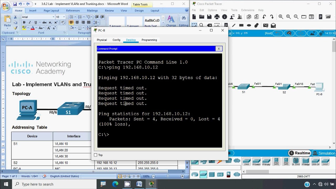
Task: Toggle Strikethrough in Word ribbon
Action: click(44, 22)
